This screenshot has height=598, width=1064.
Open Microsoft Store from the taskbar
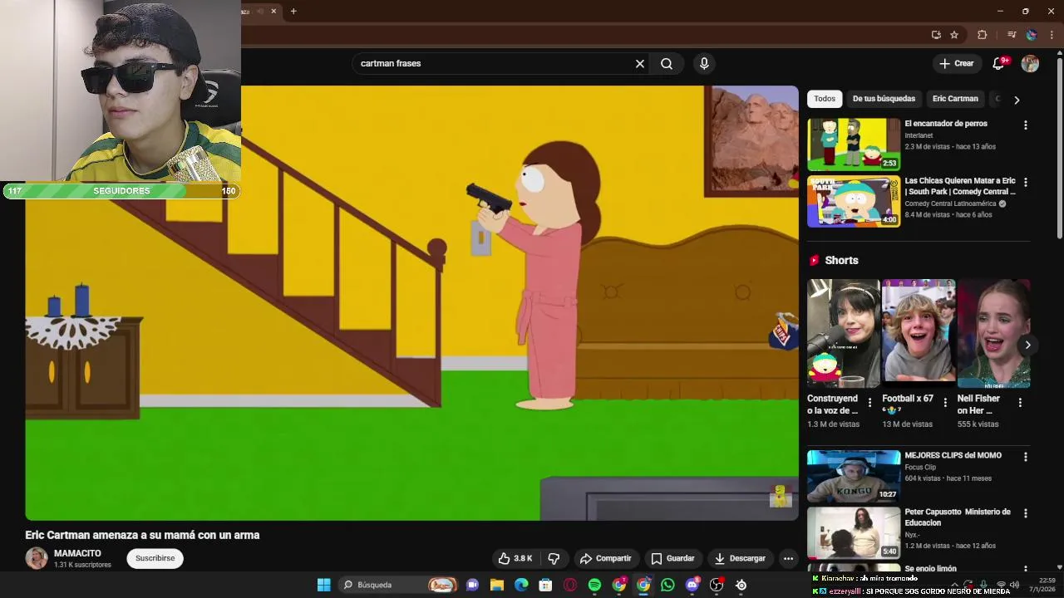click(x=545, y=585)
